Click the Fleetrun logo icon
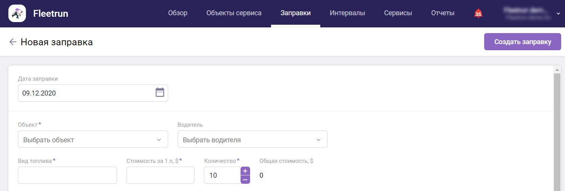Image resolution: width=565 pixels, height=191 pixels. coord(17,13)
